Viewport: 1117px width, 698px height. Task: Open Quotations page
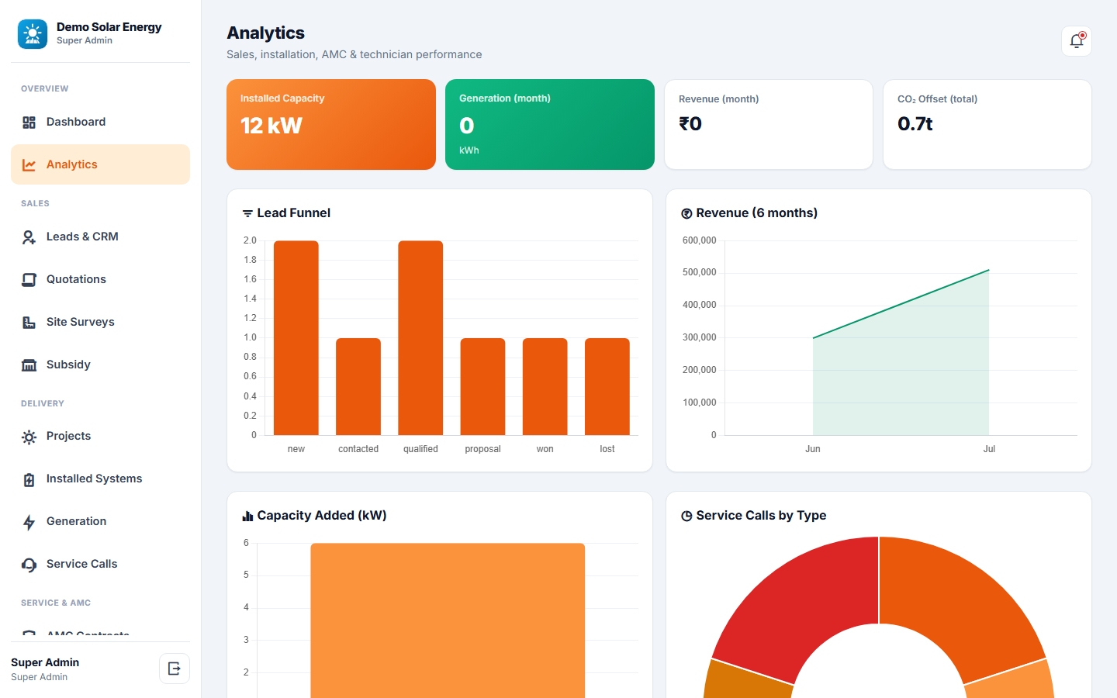pyautogui.click(x=100, y=279)
